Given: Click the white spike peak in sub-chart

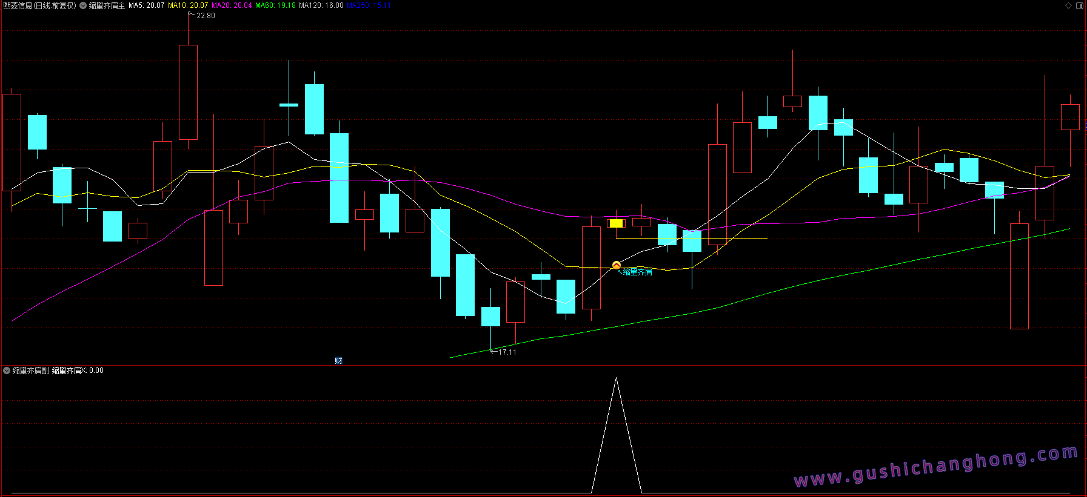Looking at the screenshot, I should pyautogui.click(x=616, y=379).
